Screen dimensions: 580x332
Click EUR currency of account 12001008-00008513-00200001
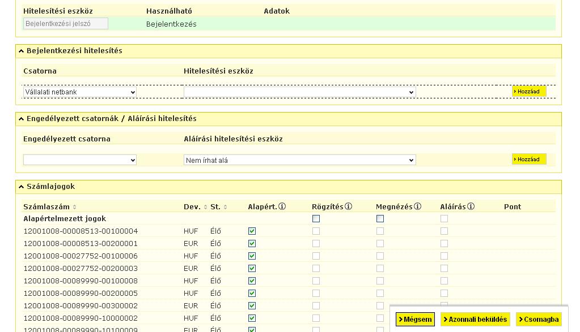click(x=191, y=243)
